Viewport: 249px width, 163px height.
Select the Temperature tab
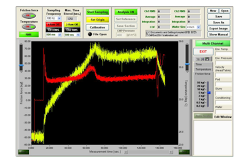(x=203, y=69)
